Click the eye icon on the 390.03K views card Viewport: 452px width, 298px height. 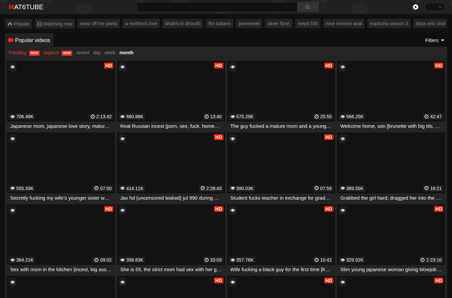click(x=233, y=139)
